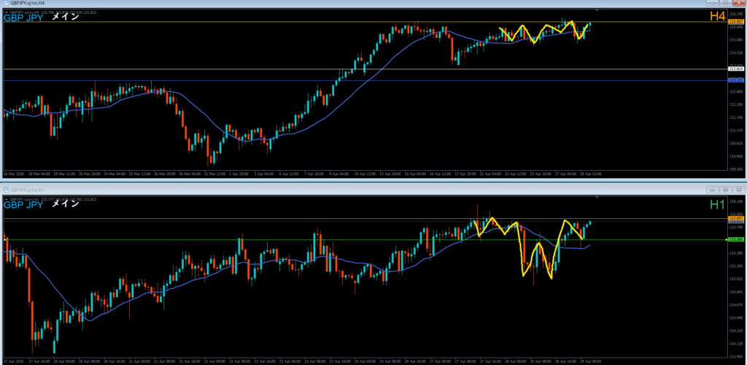
Task: Click the GBP JPY label on H4 chart
Action: 23,18
